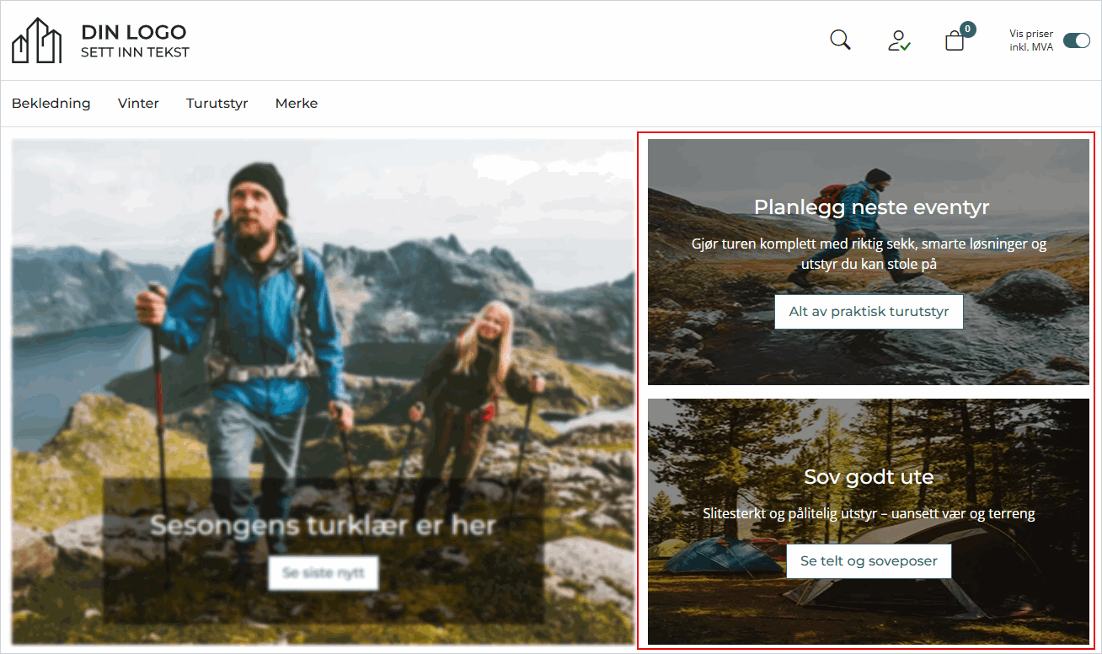The height and width of the screenshot is (654, 1102).
Task: Open the Bekledning menu
Action: pos(51,104)
